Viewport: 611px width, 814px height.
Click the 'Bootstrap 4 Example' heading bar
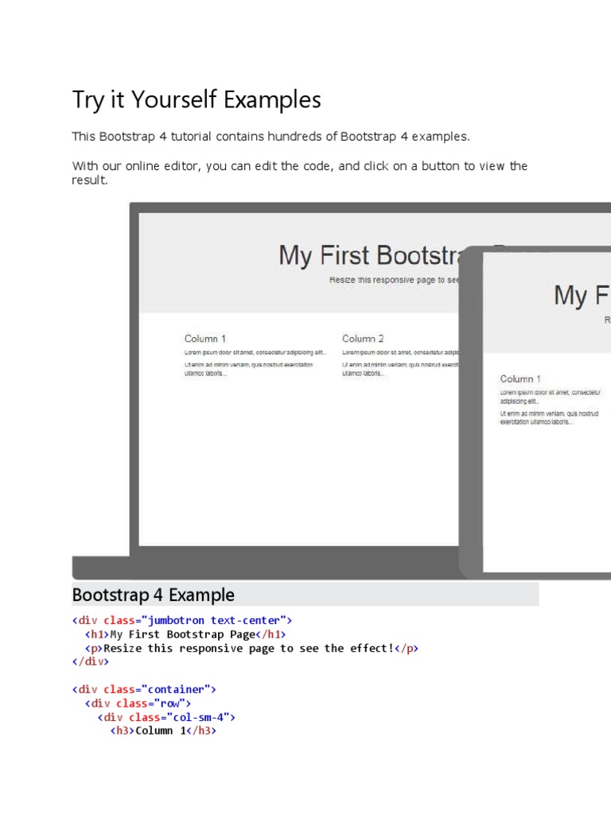point(305,595)
